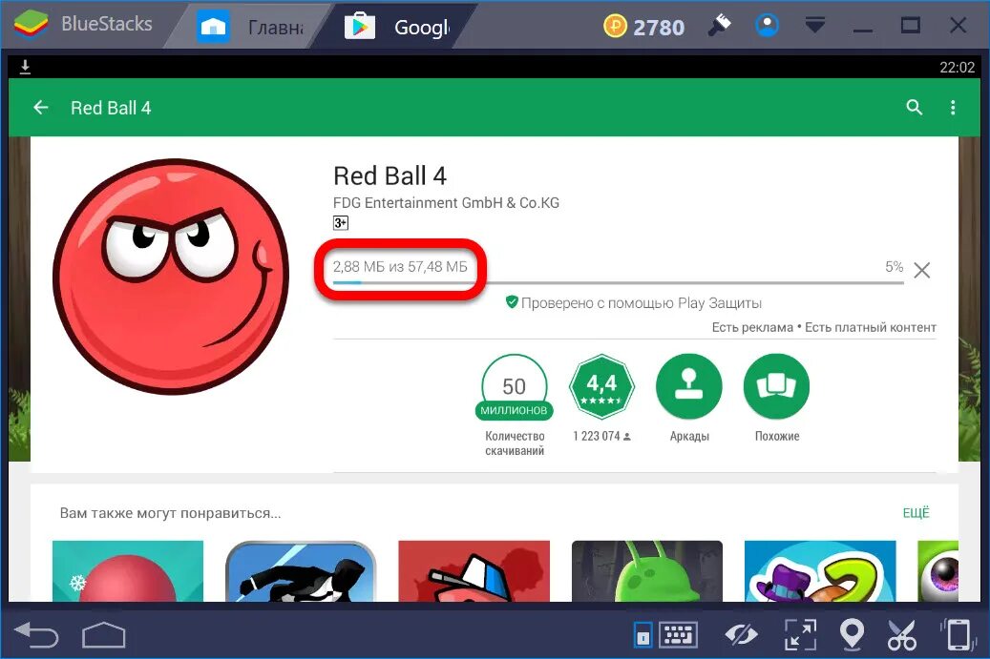Tap the Android home button in bottom bar

103,635
